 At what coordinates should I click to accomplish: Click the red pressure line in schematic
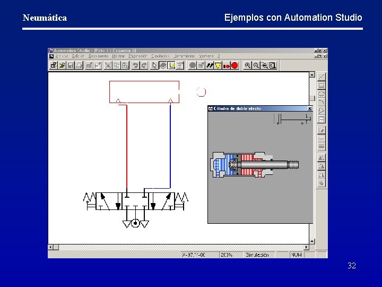[127, 147]
